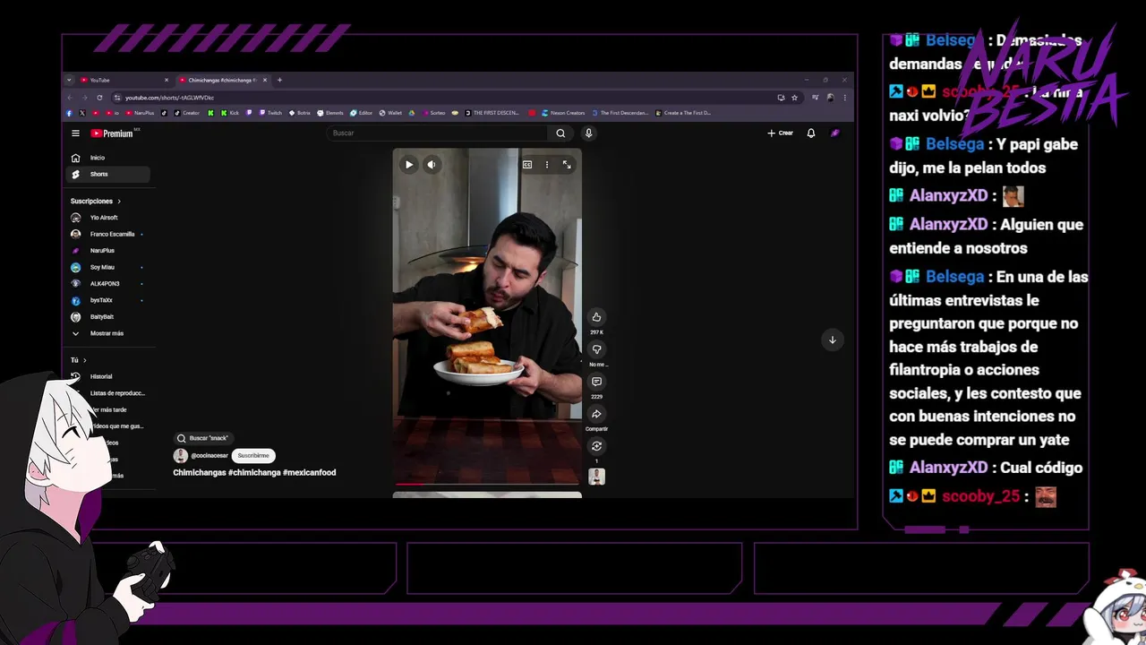Expand the Tú section

(79, 360)
